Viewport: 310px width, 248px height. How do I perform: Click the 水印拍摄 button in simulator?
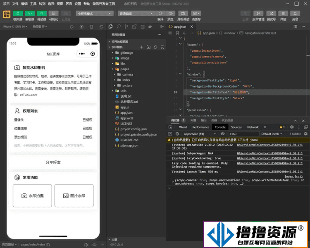pos(32,196)
